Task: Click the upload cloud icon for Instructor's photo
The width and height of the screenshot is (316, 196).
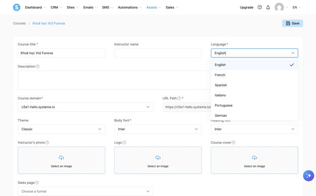Action: (x=61, y=158)
